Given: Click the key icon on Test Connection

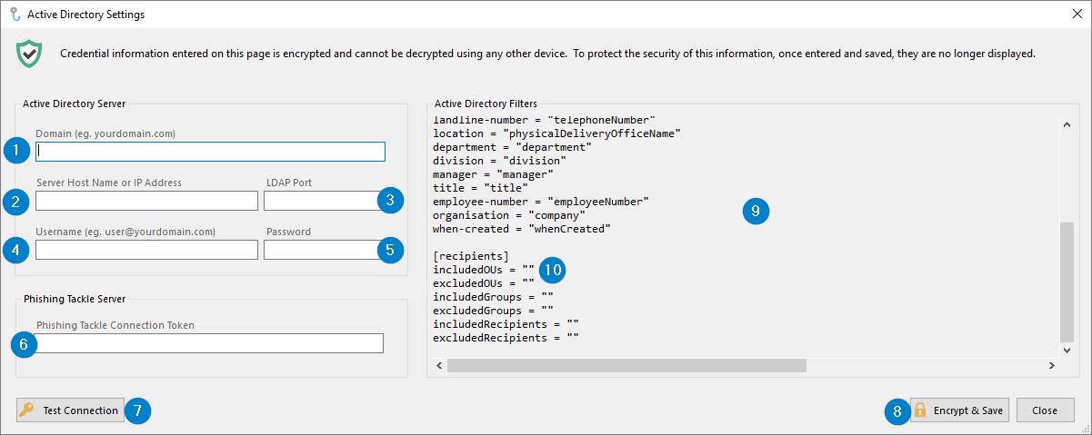Looking at the screenshot, I should (28, 410).
